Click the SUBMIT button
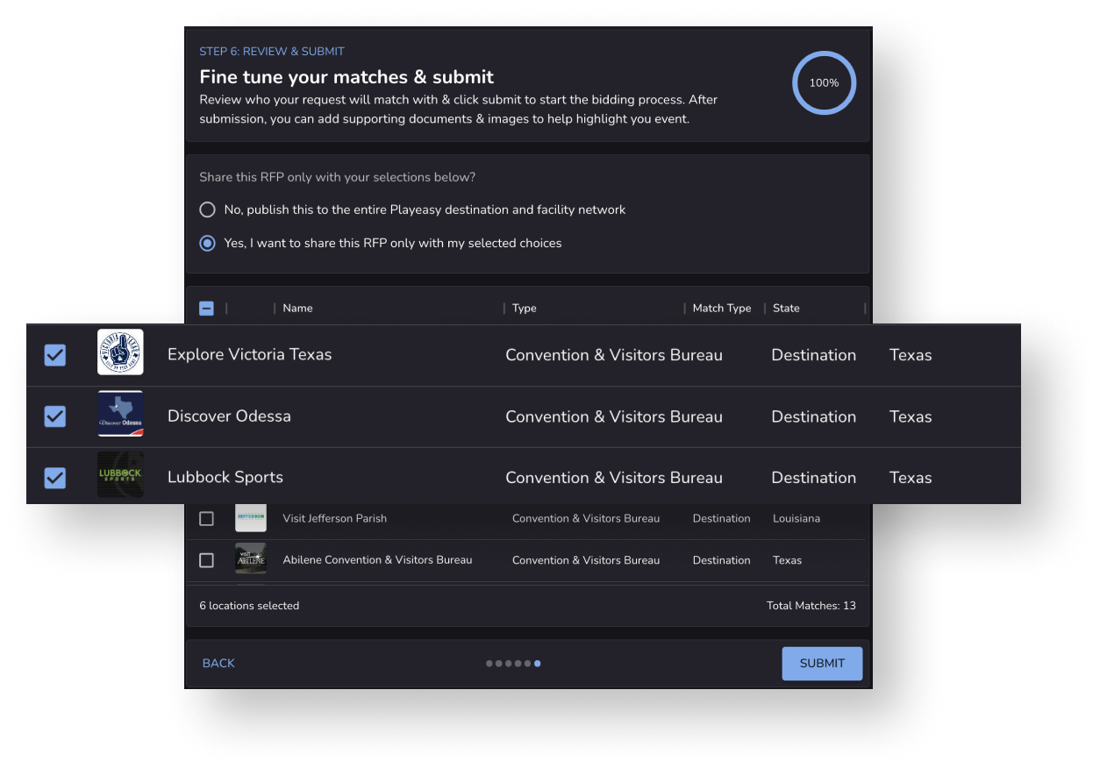This screenshot has height=768, width=1100. (822, 664)
